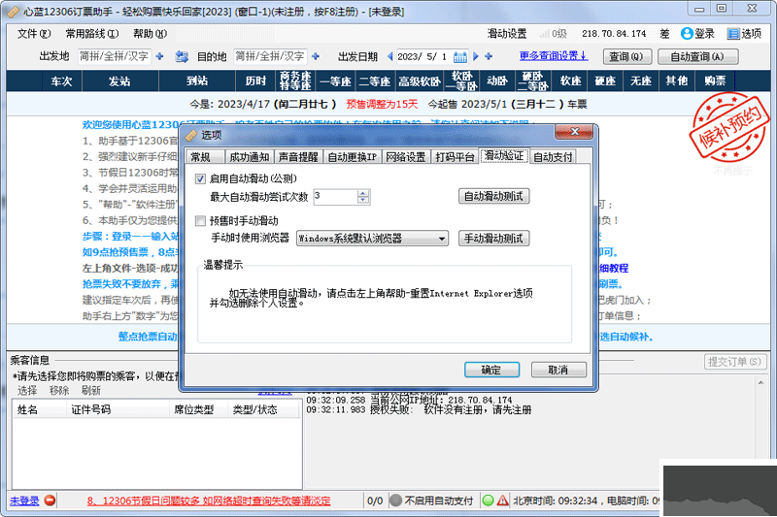Viewport: 777px width, 517px height.
Task: Click the 目的地 input field
Action: coord(270,56)
